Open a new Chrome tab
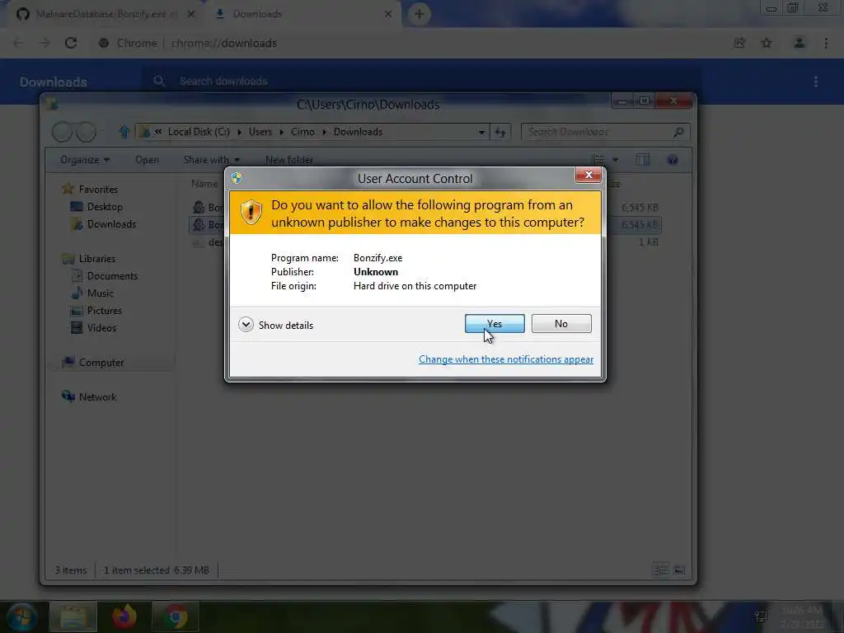844x633 pixels. 419,14
